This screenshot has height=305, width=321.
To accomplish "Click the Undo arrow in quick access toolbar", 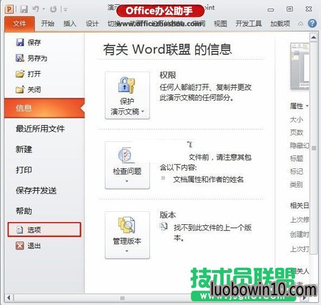I will click(36, 9).
